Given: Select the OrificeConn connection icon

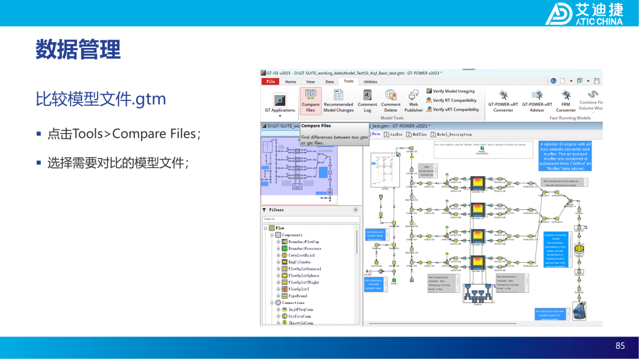Looking at the screenshot, I should (x=285, y=316).
